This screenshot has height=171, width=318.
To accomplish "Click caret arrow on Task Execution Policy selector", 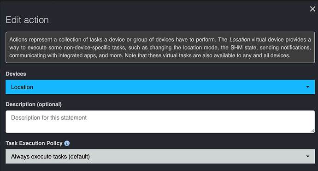I will [308, 157].
